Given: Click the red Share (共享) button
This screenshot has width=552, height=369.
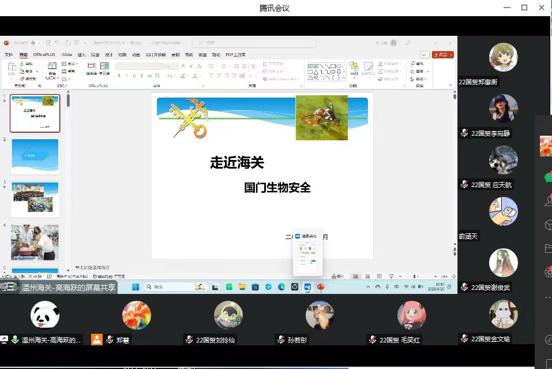Looking at the screenshot, I should click(x=442, y=54).
